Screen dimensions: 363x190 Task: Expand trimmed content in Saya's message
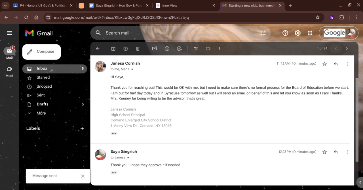[114, 173]
